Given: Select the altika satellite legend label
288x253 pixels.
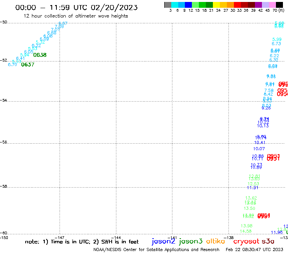Looking at the screenshot, I should pos(215,241).
